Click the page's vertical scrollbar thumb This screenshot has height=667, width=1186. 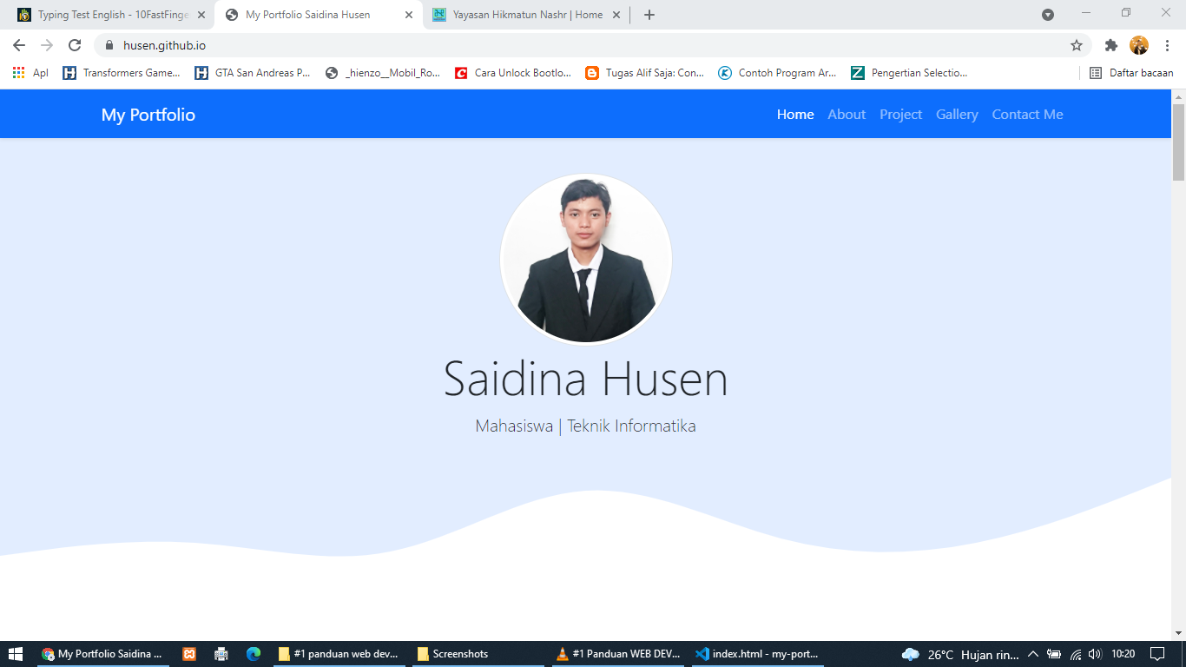pos(1178,141)
